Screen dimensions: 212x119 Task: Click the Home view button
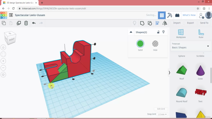pyautogui.click(x=3, y=47)
